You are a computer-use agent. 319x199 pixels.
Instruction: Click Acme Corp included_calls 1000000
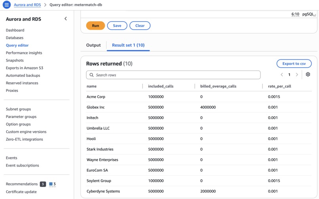[156, 97]
